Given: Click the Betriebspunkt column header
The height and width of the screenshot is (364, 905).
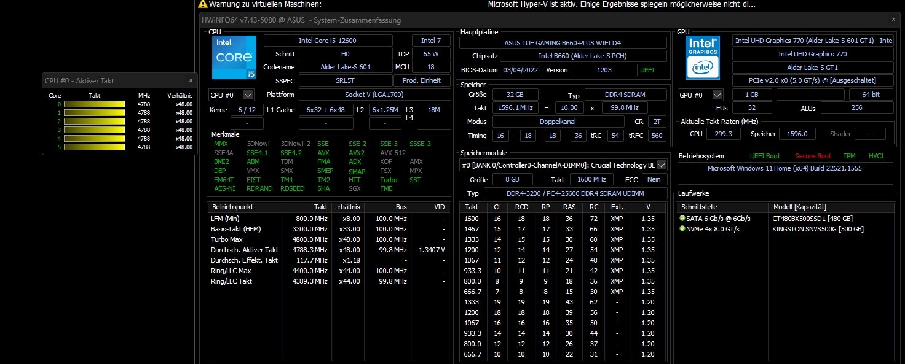Looking at the screenshot, I should click(244, 207).
